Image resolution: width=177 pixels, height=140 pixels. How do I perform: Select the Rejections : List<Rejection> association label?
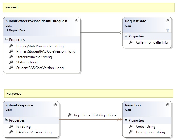click(x=95, y=115)
